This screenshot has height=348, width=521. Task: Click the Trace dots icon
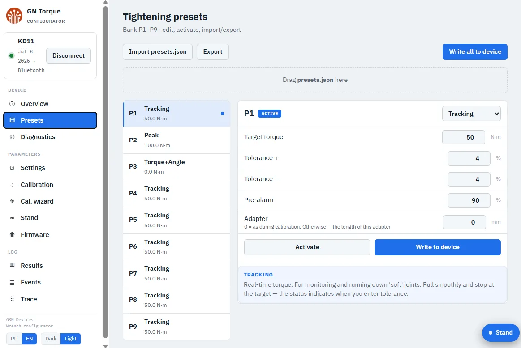pos(12,299)
